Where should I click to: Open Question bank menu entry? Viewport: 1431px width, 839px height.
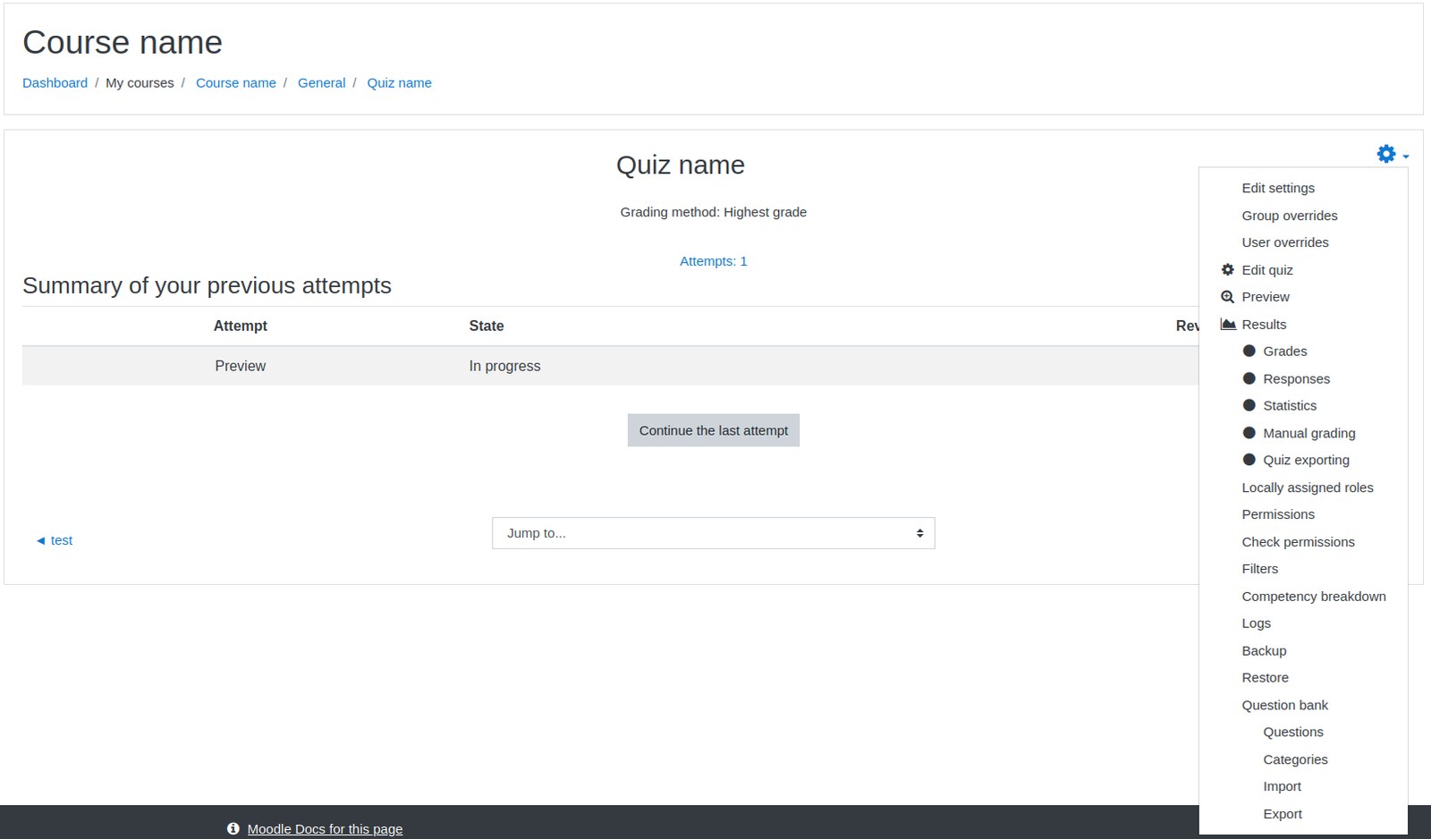tap(1284, 706)
